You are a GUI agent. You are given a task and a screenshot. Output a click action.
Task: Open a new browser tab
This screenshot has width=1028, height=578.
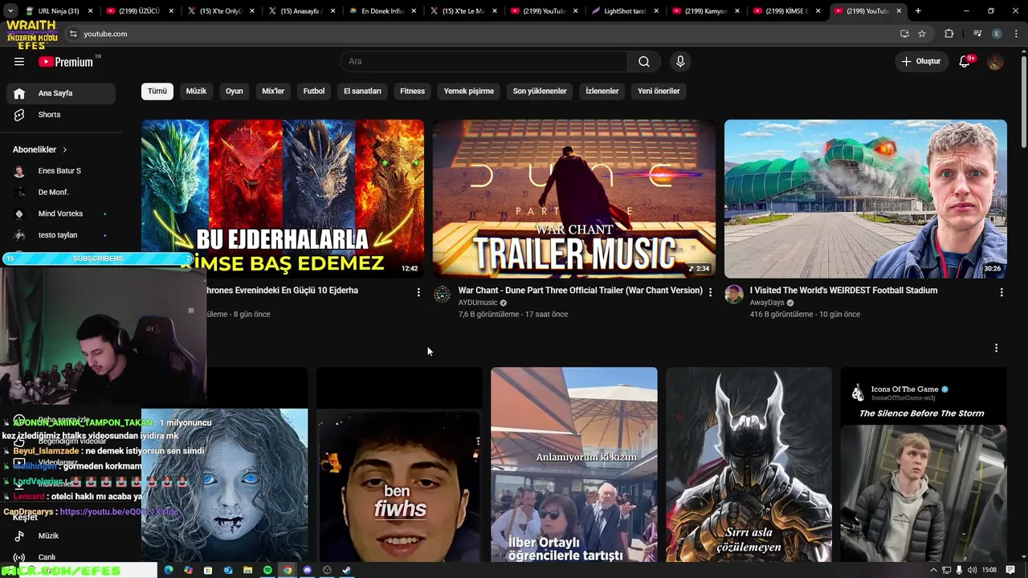coord(918,11)
